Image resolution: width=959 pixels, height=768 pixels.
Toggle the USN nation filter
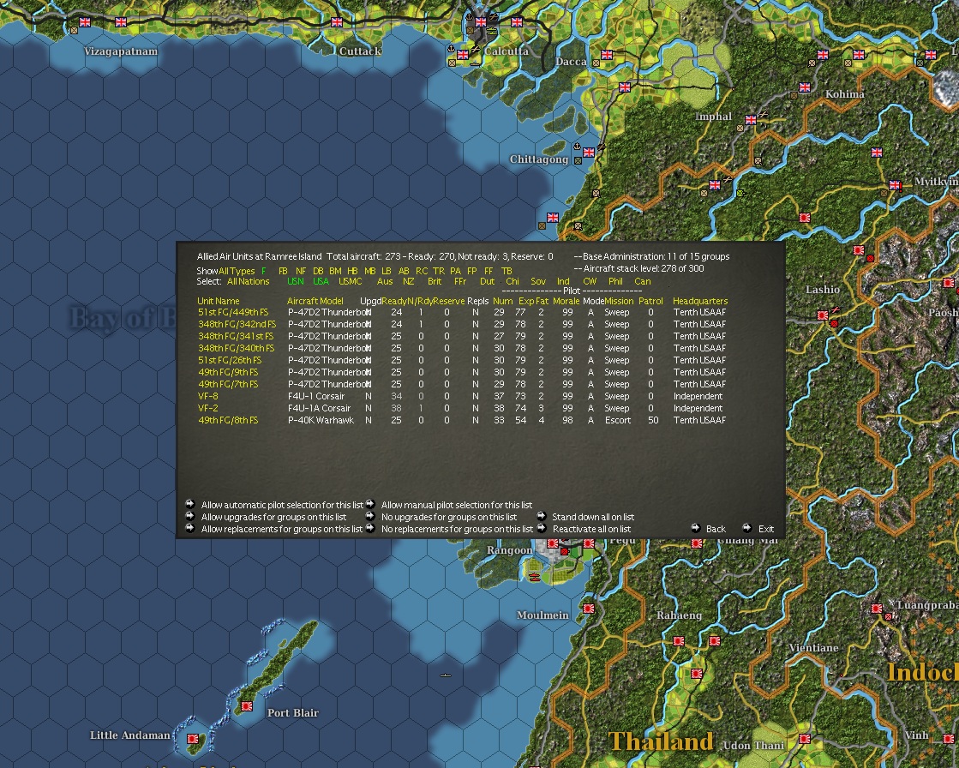click(x=296, y=281)
